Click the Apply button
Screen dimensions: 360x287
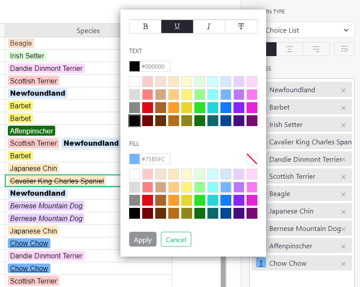[x=143, y=239]
